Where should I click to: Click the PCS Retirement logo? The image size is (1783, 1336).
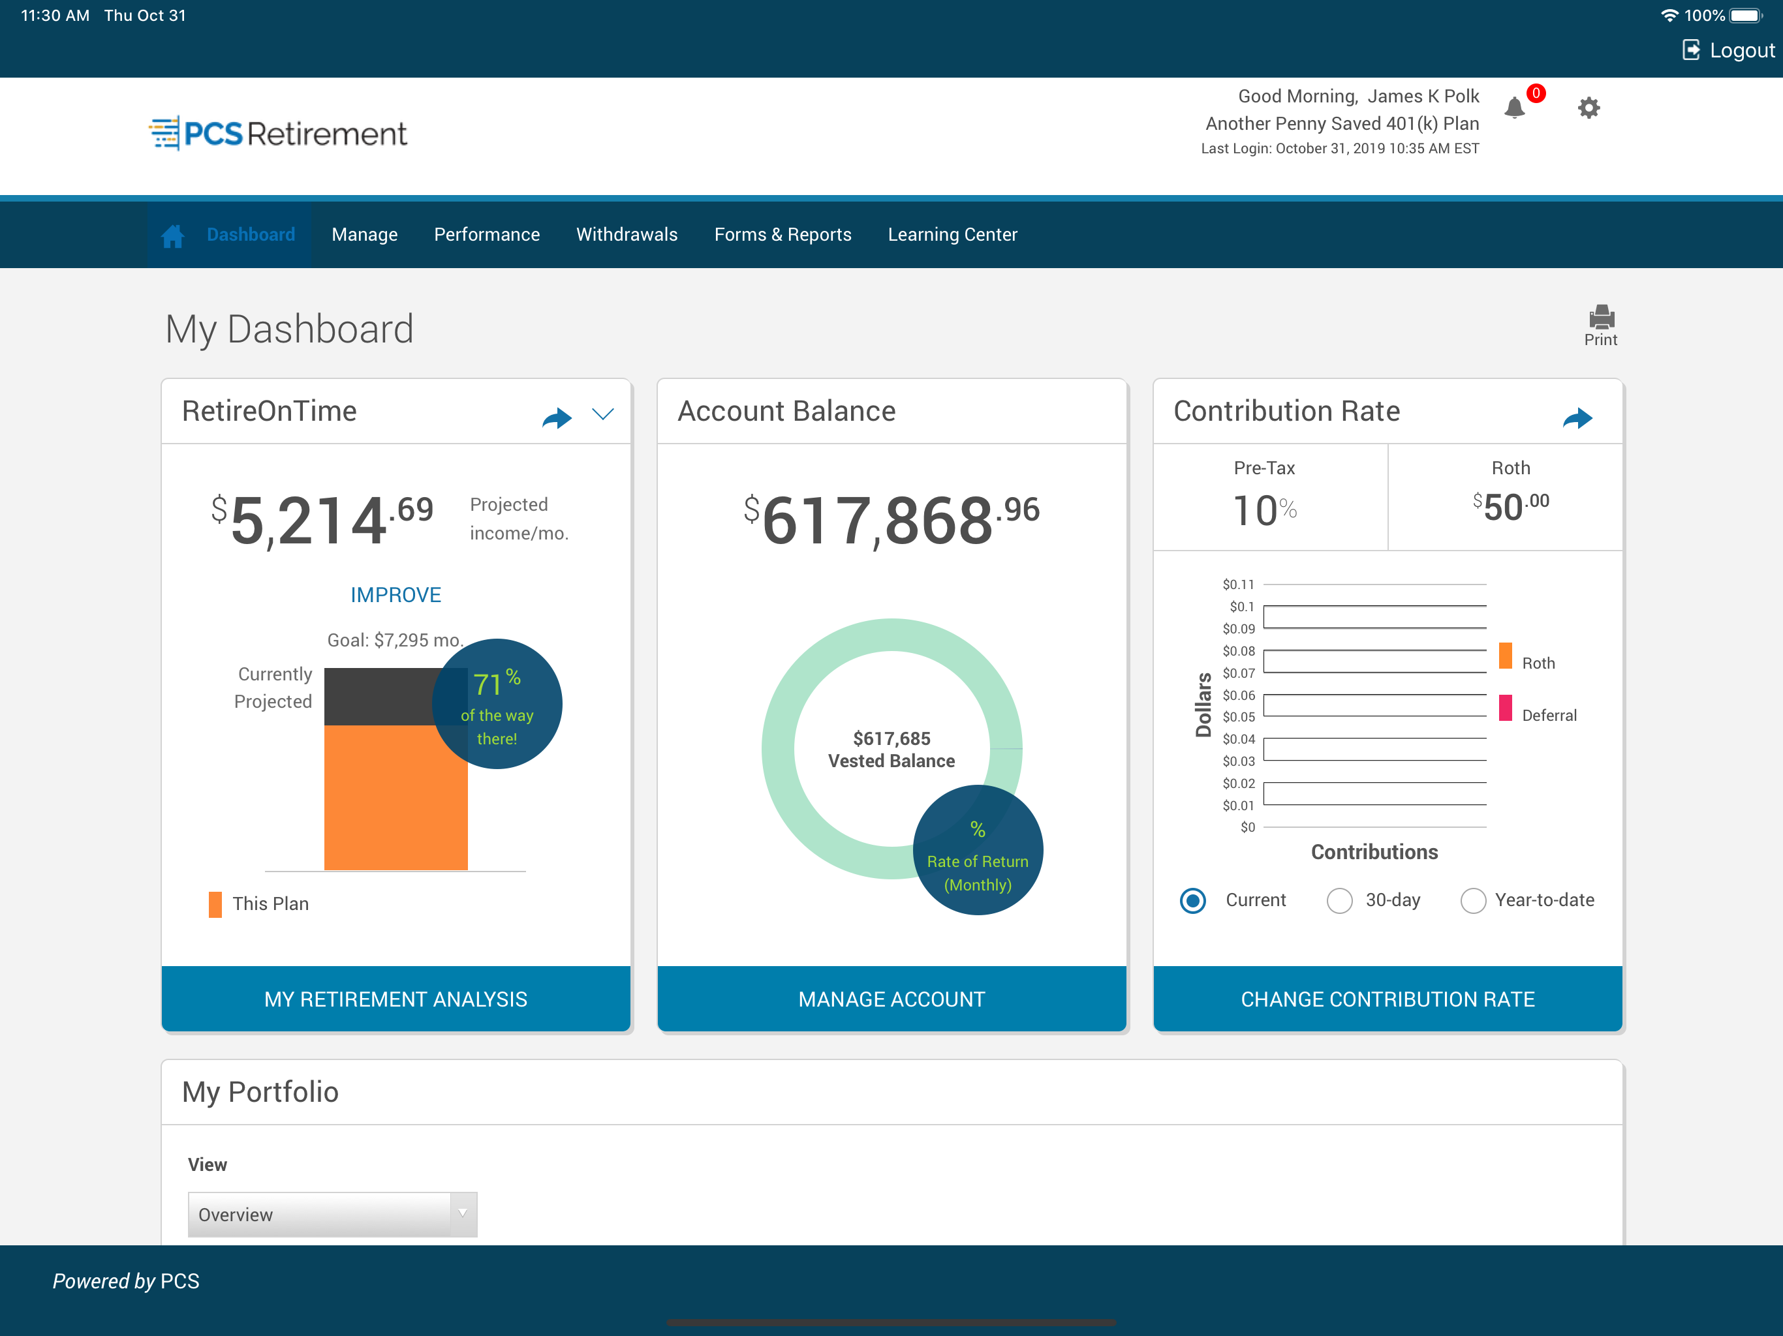click(278, 133)
